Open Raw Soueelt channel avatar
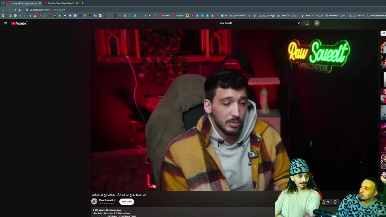The width and height of the screenshot is (386, 217). [x=94, y=202]
